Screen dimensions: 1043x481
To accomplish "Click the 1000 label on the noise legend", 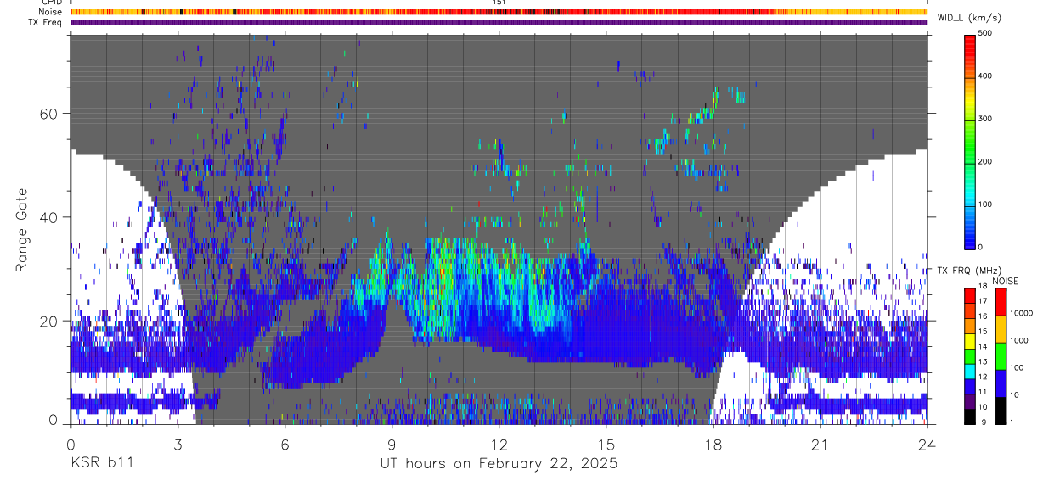I will 1020,340.
